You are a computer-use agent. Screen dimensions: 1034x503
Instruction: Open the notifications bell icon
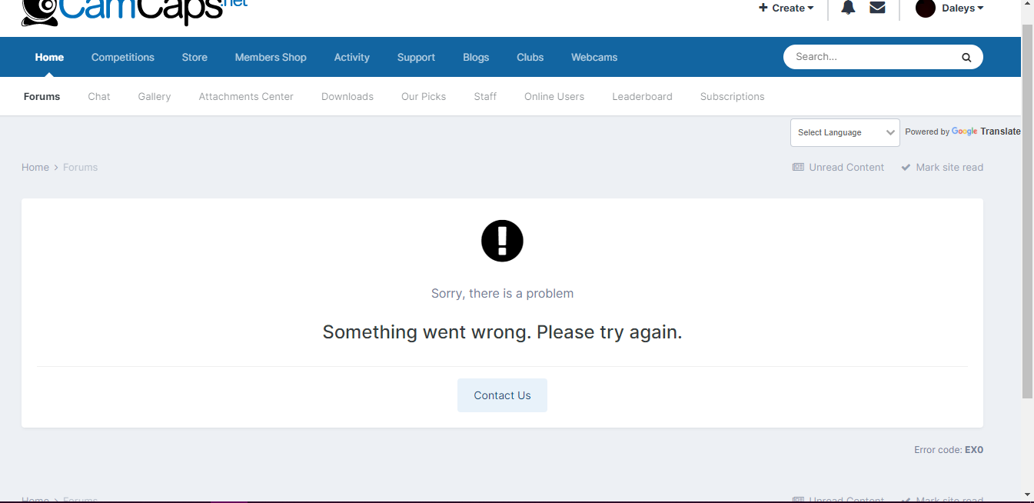[848, 8]
